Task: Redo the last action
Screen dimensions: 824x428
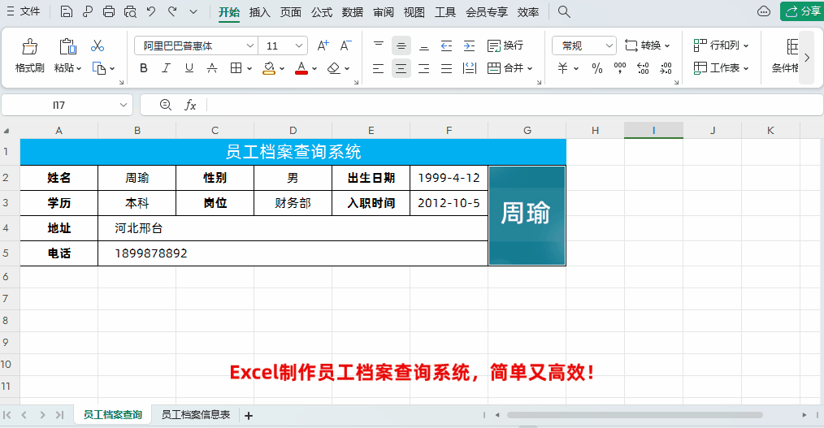Action: pos(172,11)
